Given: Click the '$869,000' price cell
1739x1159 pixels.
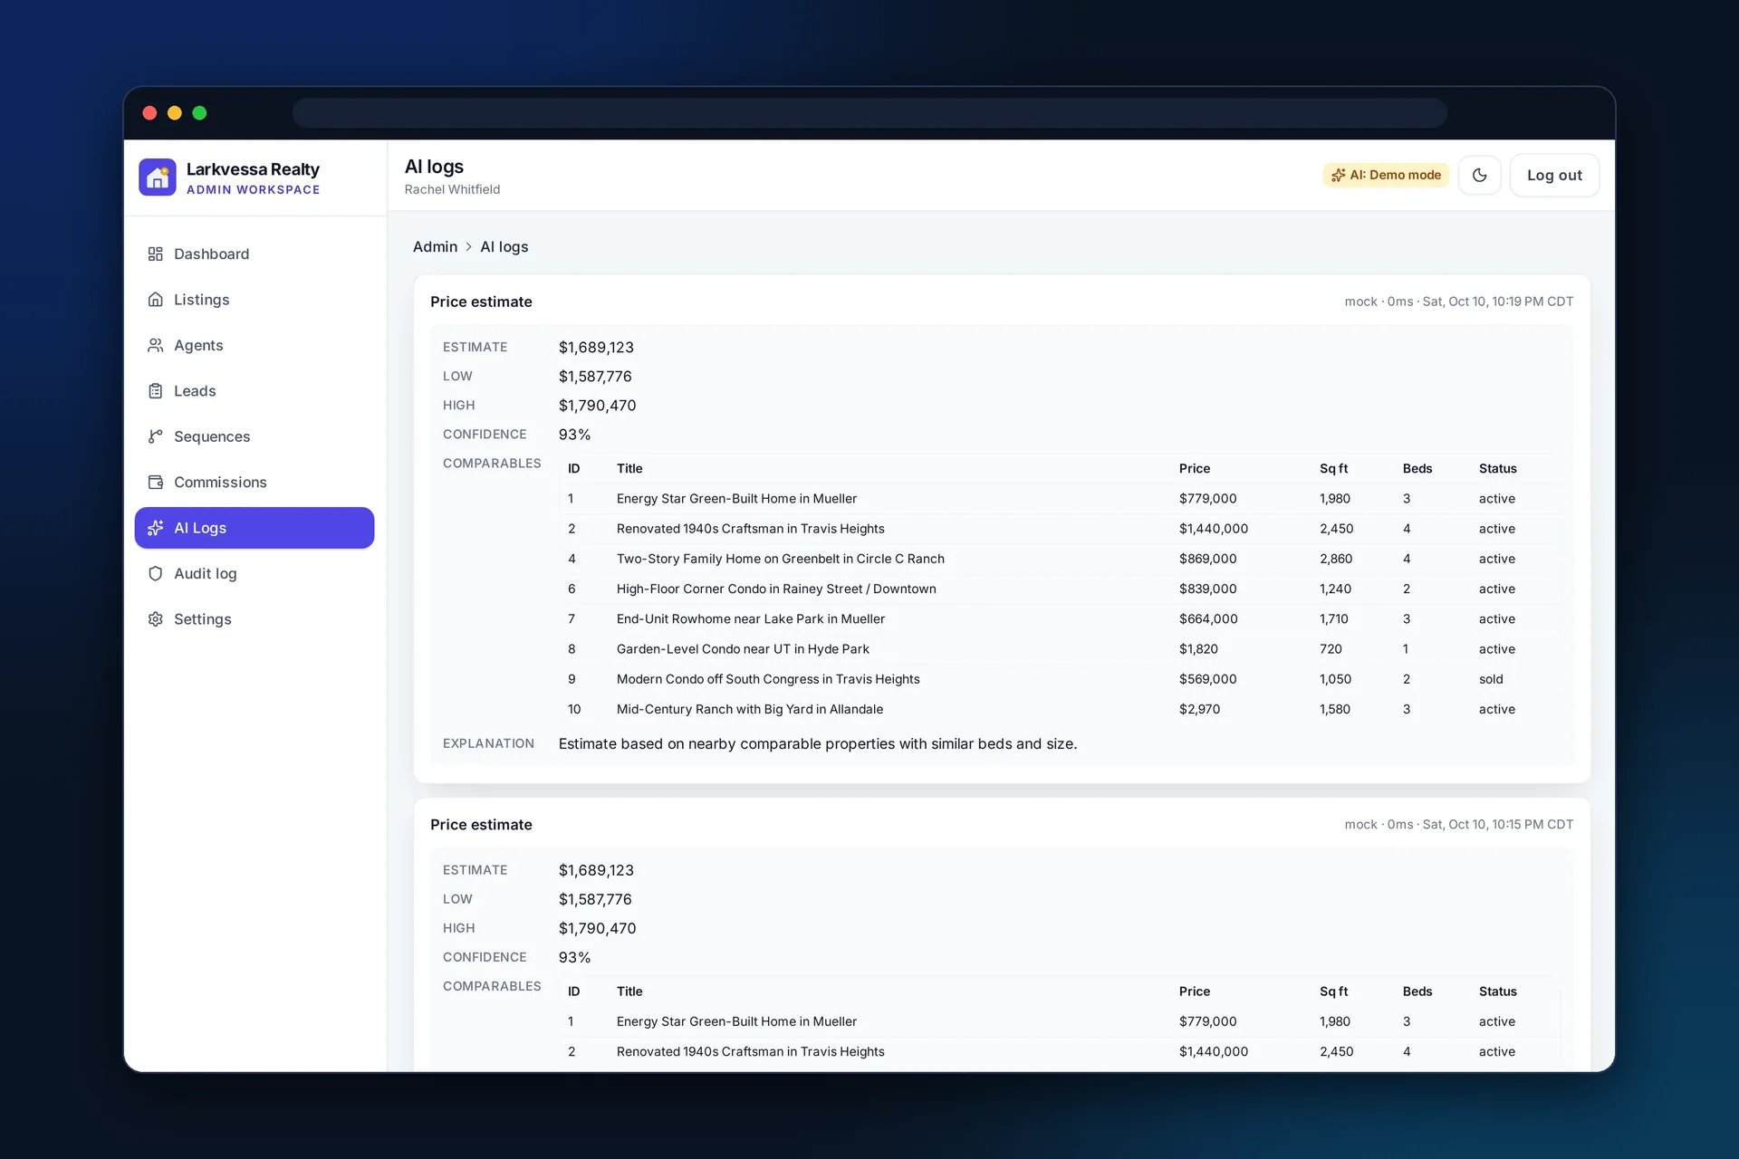Looking at the screenshot, I should coord(1207,559).
